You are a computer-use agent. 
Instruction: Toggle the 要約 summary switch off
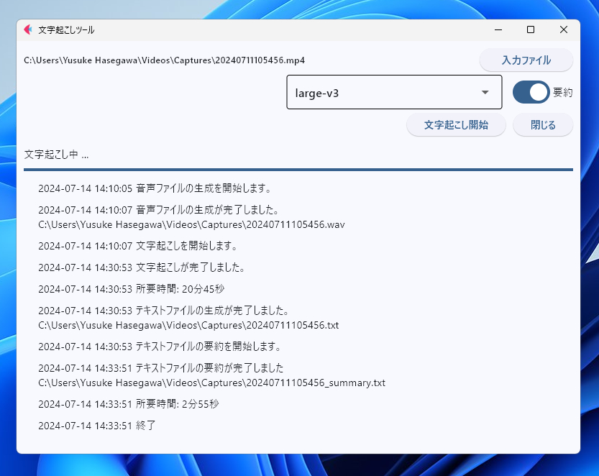pos(531,93)
